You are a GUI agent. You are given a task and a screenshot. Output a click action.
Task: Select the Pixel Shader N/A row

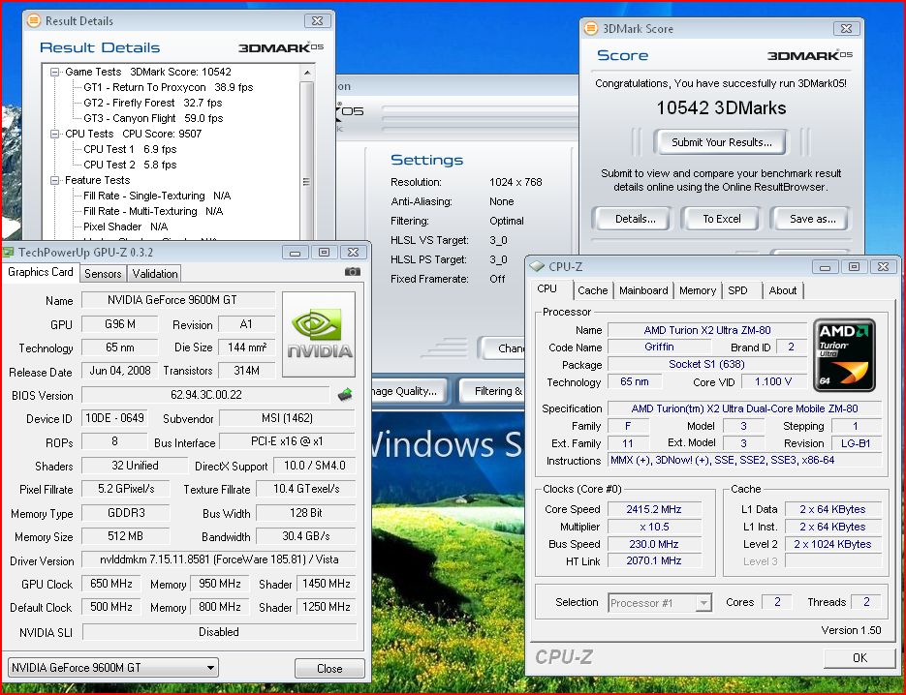pos(125,227)
